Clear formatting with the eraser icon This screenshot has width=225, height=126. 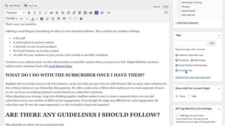(47, 19)
